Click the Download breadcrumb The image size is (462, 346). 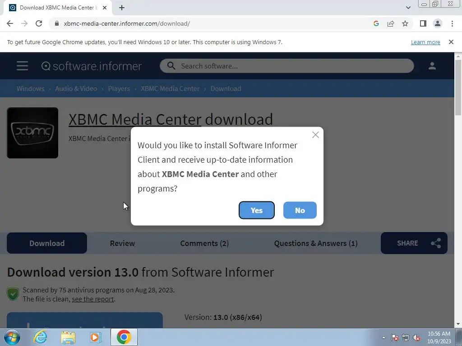pyautogui.click(x=226, y=89)
